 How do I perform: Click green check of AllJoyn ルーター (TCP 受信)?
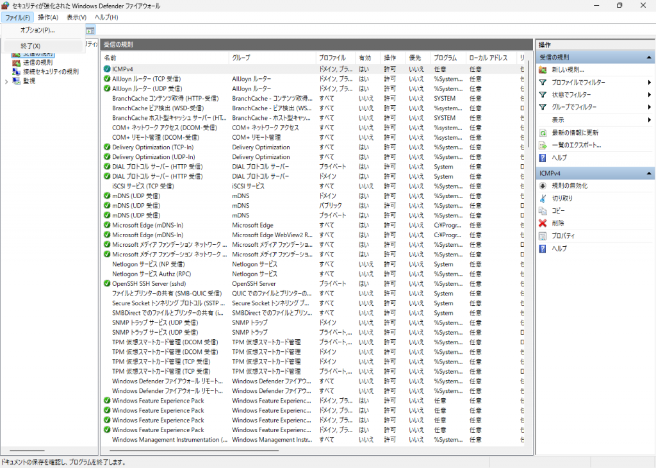pyautogui.click(x=107, y=79)
